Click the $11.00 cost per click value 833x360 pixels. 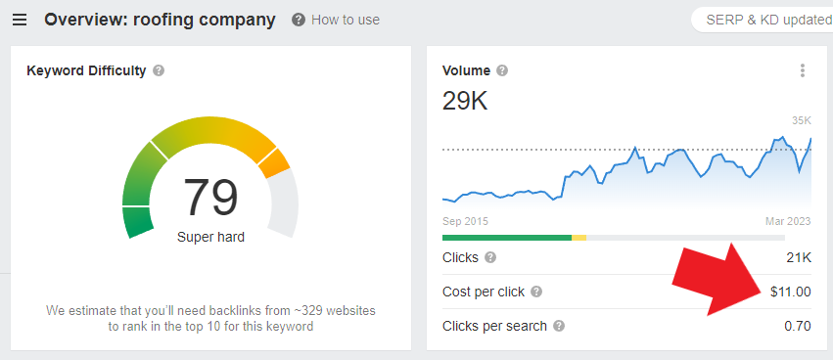(x=791, y=292)
